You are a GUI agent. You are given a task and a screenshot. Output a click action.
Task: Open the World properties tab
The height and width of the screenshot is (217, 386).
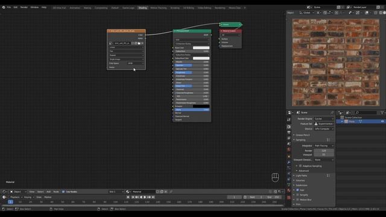click(x=289, y=149)
